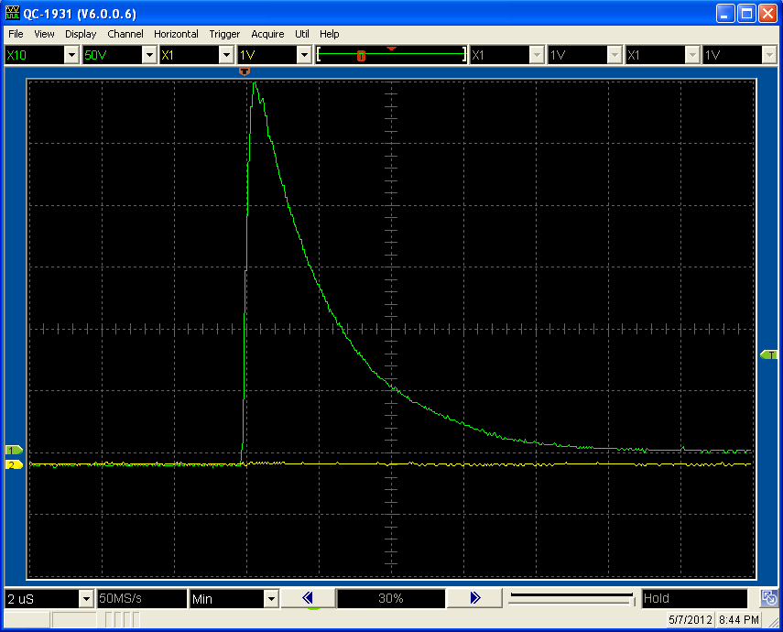Click the channel 1 ground marker
783x632 pixels.
[14, 451]
